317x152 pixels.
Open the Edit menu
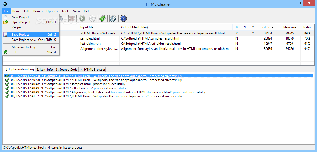click(27, 11)
